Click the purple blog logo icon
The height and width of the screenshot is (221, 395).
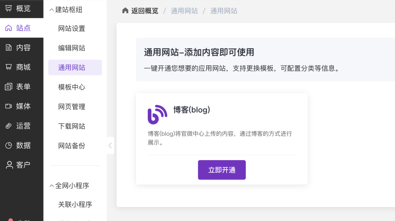tap(157, 114)
